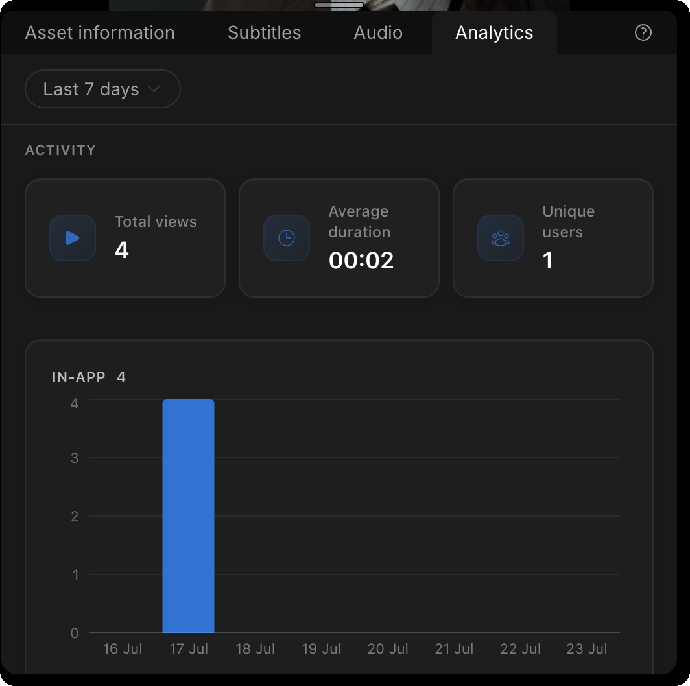
Task: Select the Analytics tab
Action: 494,33
